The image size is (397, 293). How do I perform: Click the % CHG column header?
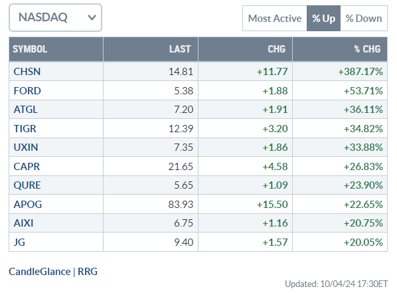point(340,49)
